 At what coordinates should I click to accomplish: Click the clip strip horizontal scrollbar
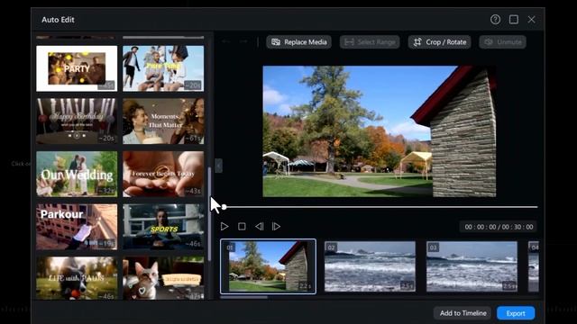pos(244,297)
